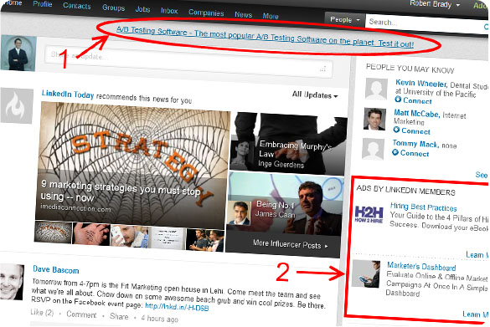Click Dave Bascom's profile picture
Image resolution: width=490 pixels, height=327 pixels.
click(x=12, y=281)
